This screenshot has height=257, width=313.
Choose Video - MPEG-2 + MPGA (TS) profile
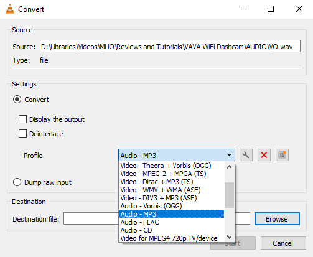point(172,174)
